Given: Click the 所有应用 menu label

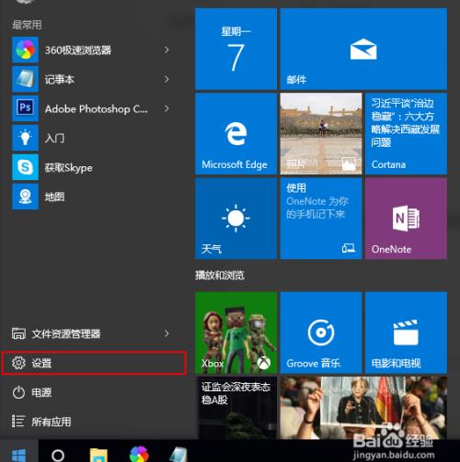Looking at the screenshot, I should (52, 422).
